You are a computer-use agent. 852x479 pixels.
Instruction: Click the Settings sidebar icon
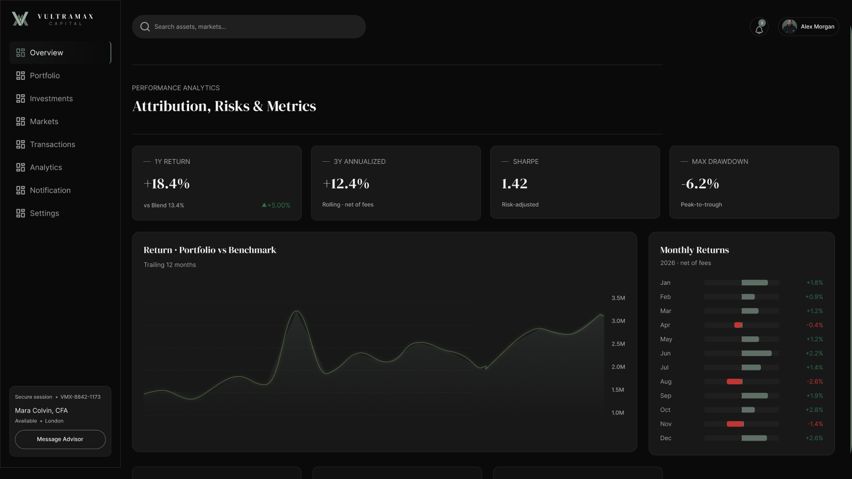tap(21, 213)
